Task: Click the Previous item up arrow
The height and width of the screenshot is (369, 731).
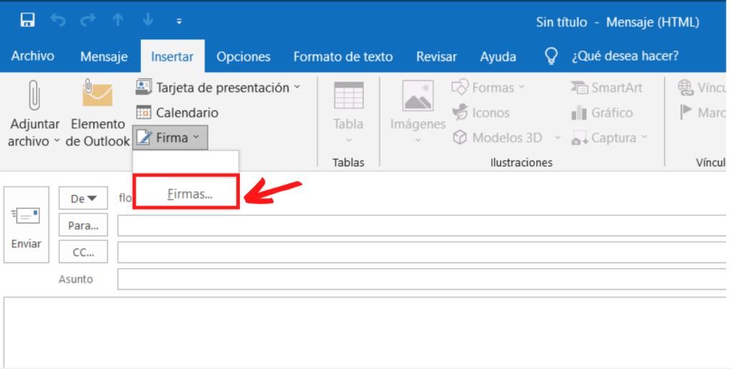Action: [118, 19]
